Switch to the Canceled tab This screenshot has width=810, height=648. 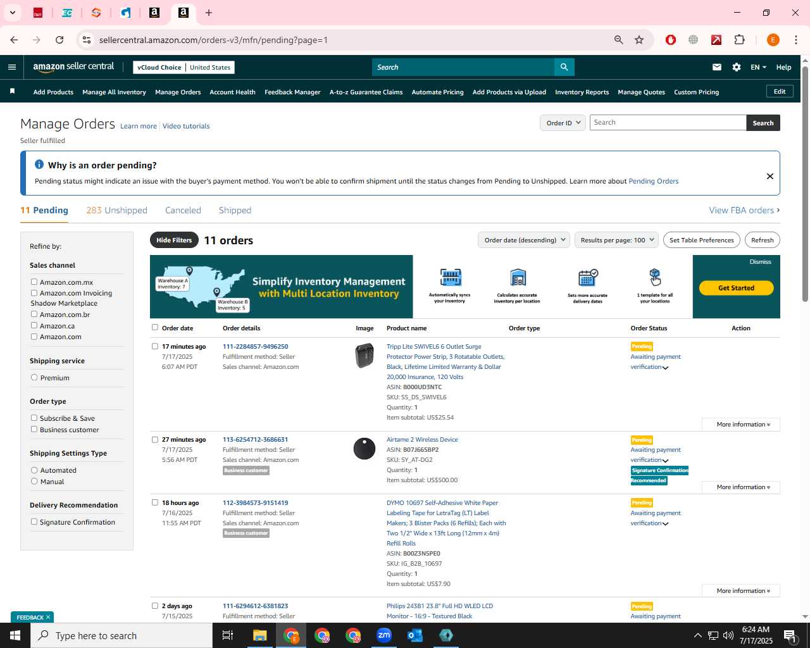click(x=183, y=210)
